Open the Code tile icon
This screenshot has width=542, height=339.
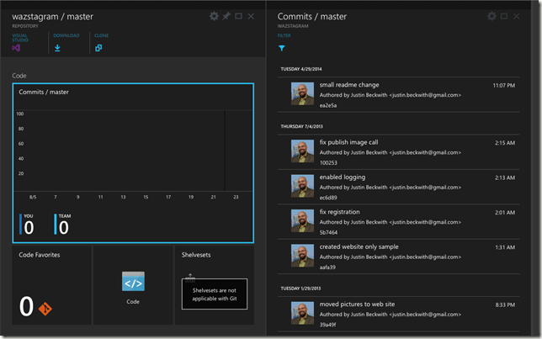[x=133, y=281]
